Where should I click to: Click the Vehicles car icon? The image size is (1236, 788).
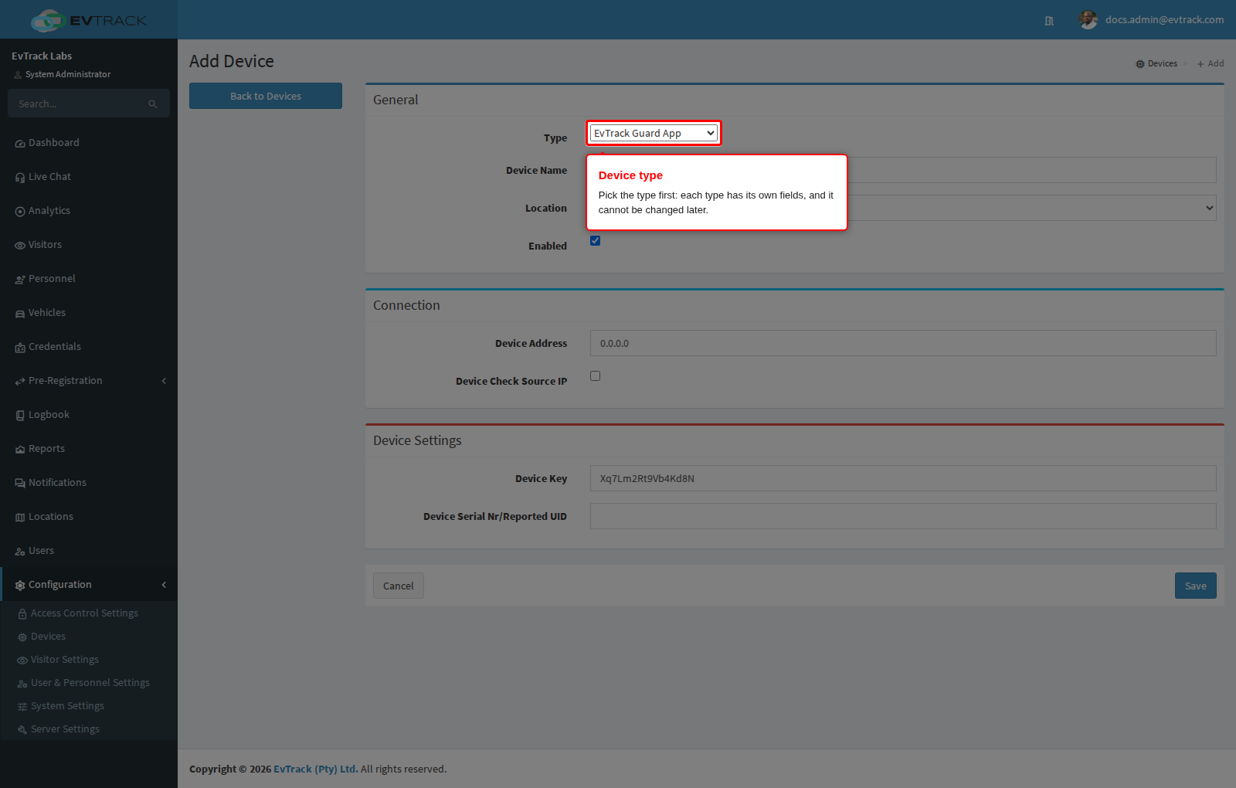coord(20,314)
